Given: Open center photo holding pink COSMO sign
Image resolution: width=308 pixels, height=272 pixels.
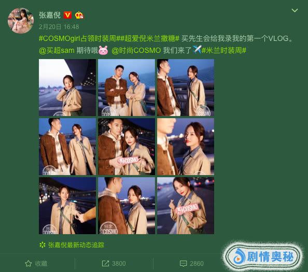Looking at the screenshot, I should 127,147.
